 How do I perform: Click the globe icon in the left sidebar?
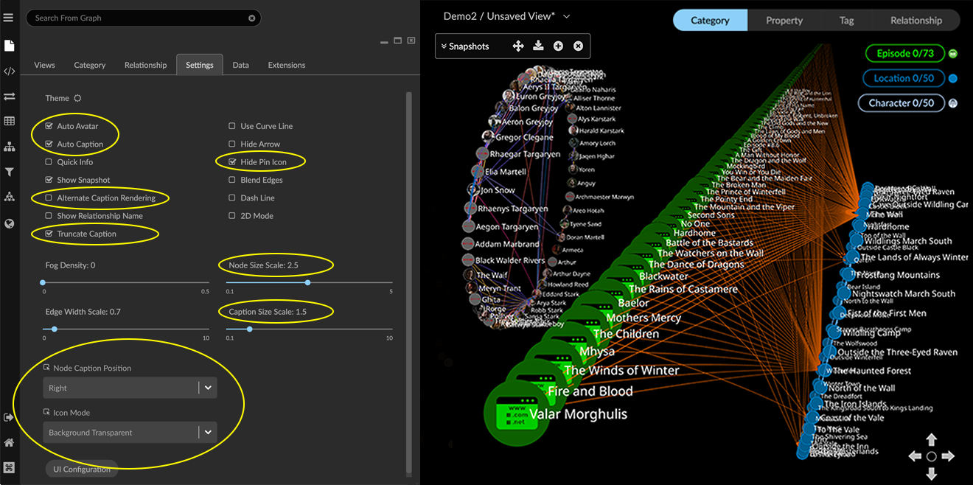(9, 222)
